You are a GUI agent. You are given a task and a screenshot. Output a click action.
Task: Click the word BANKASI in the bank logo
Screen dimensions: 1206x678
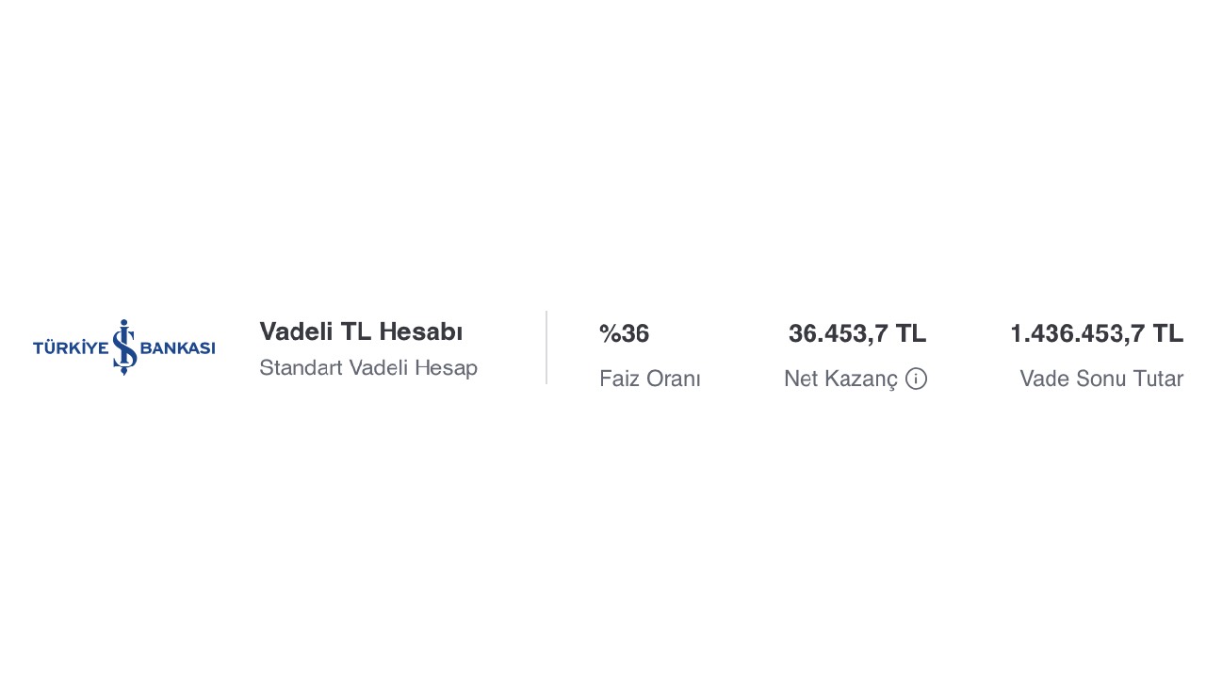pyautogui.click(x=178, y=348)
